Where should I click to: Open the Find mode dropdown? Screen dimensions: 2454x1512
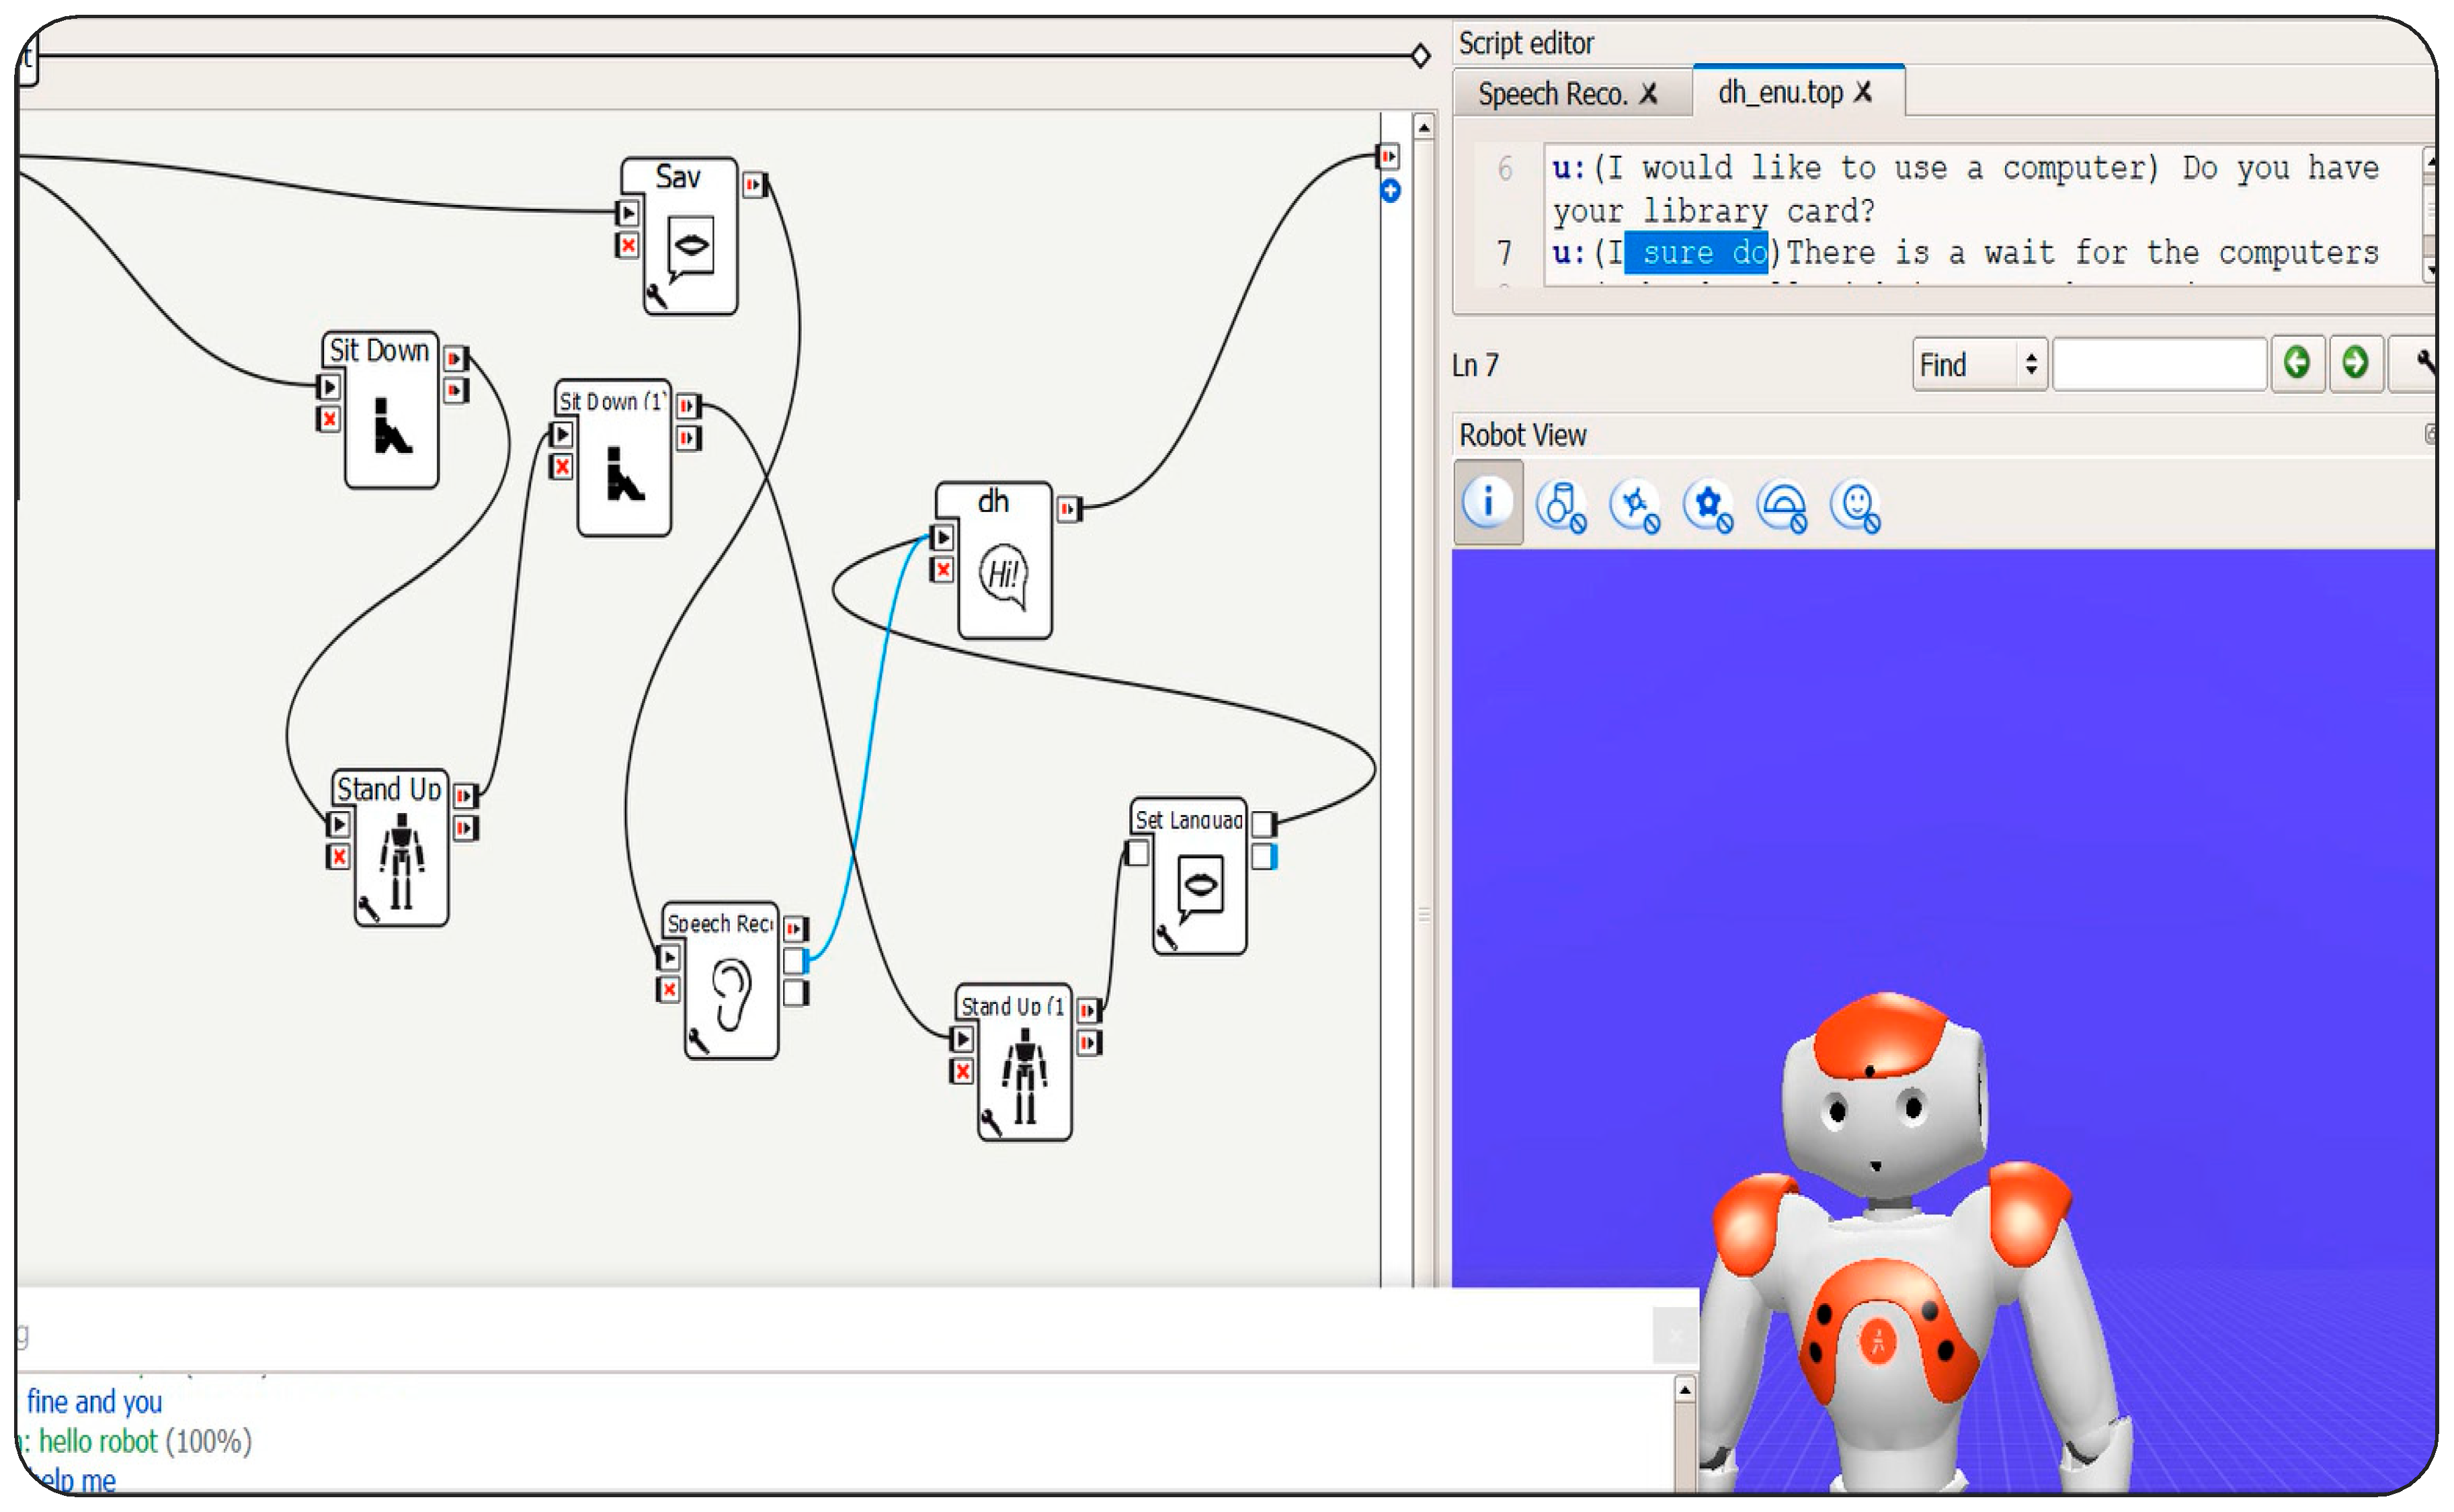(1979, 364)
